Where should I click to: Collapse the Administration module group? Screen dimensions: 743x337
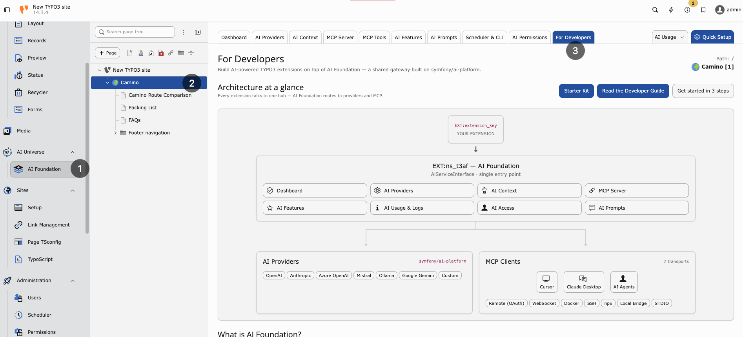pos(73,281)
